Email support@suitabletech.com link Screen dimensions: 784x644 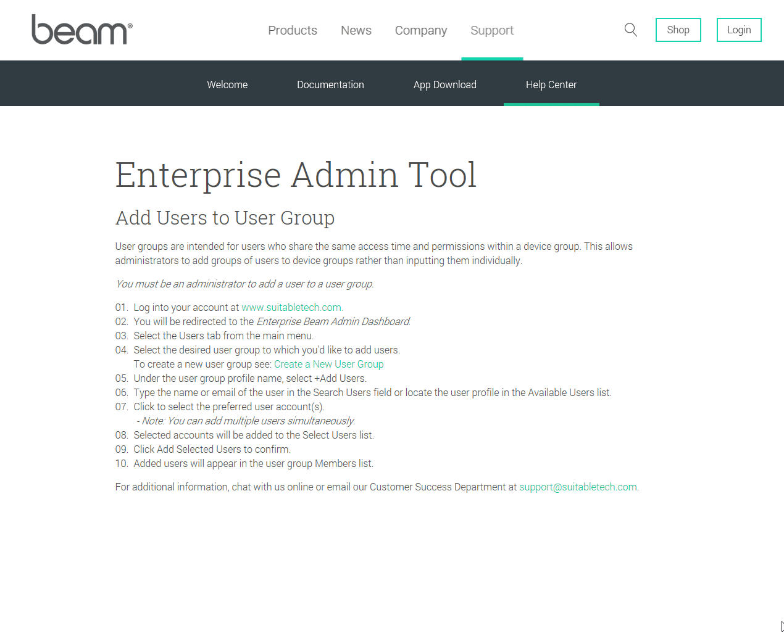tap(578, 487)
